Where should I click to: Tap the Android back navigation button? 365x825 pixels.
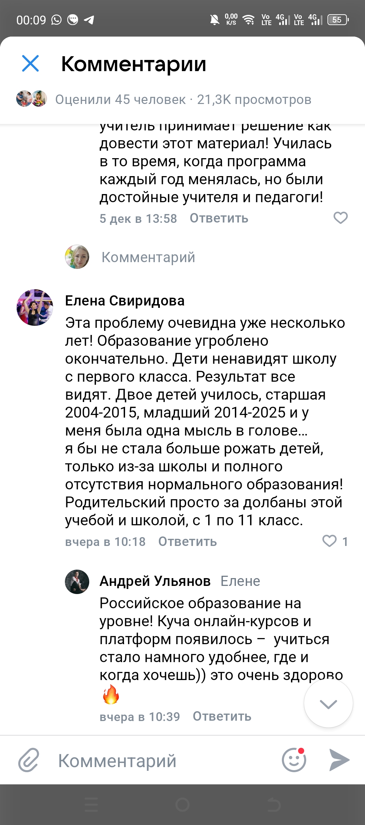point(273,805)
